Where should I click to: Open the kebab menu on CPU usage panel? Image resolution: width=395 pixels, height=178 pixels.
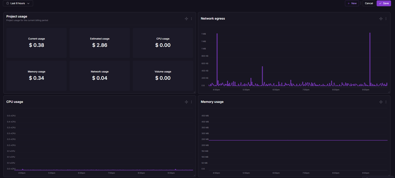point(191,102)
